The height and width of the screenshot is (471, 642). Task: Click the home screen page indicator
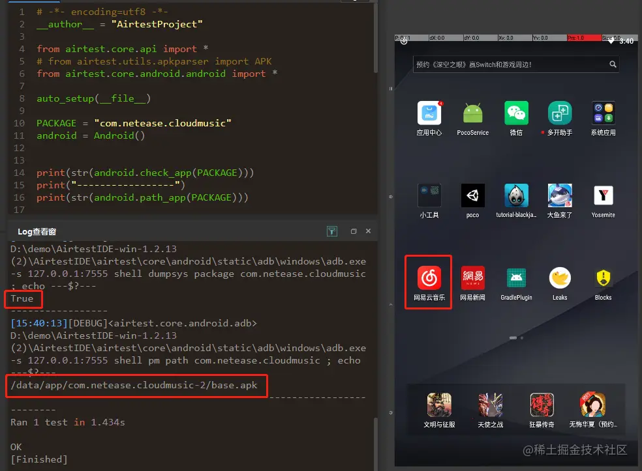(x=516, y=337)
